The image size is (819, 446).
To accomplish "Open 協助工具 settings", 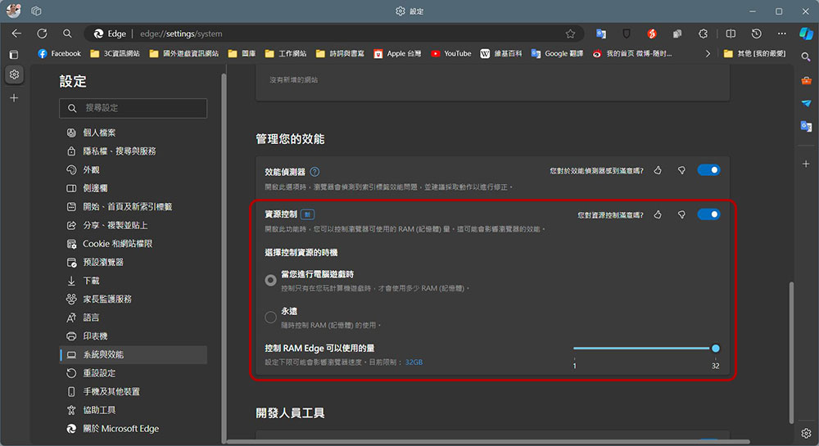I will tap(133, 410).
